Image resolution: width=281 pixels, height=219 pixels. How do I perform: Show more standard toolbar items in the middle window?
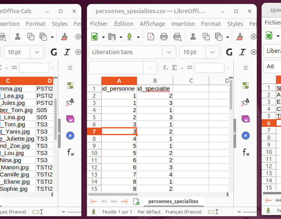point(254,37)
